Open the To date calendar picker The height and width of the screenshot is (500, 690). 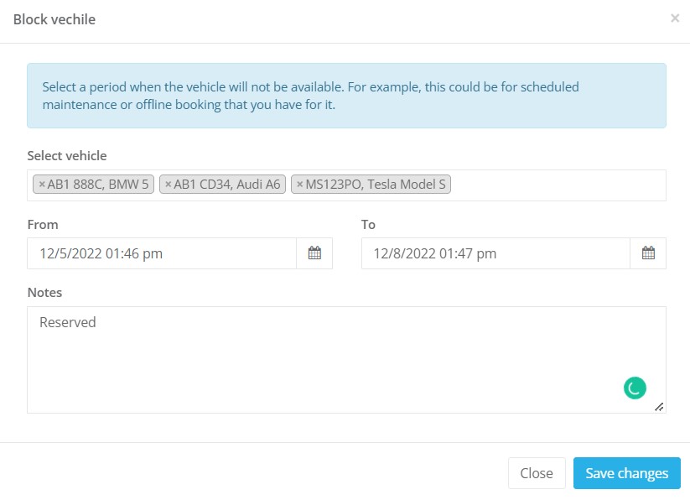(648, 253)
